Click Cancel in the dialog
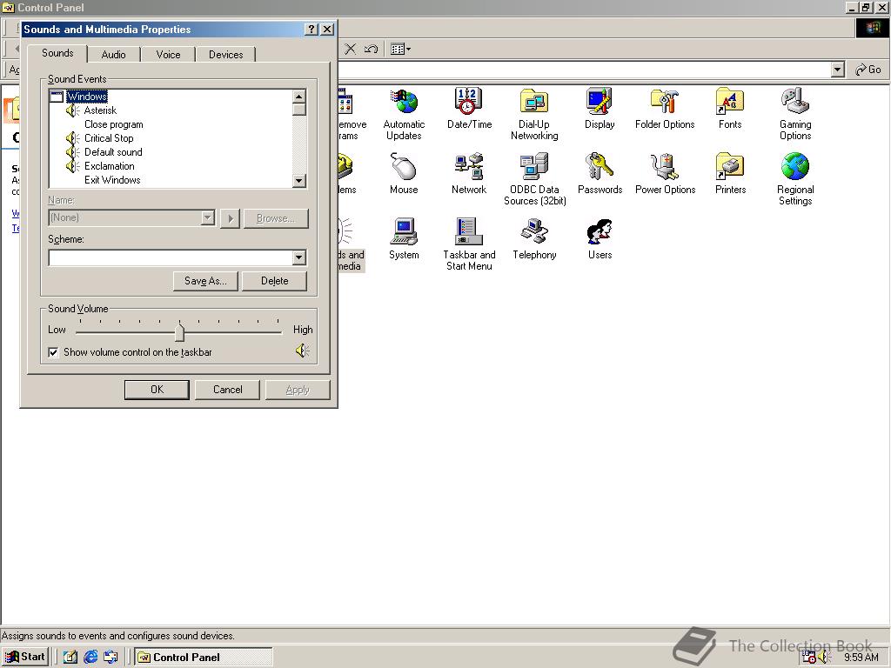The height and width of the screenshot is (668, 891). coord(227,390)
